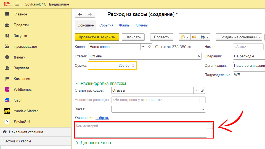The height and width of the screenshot is (149, 265).
Task: Open Yandex.Market section in sidebar
Action: (26, 111)
